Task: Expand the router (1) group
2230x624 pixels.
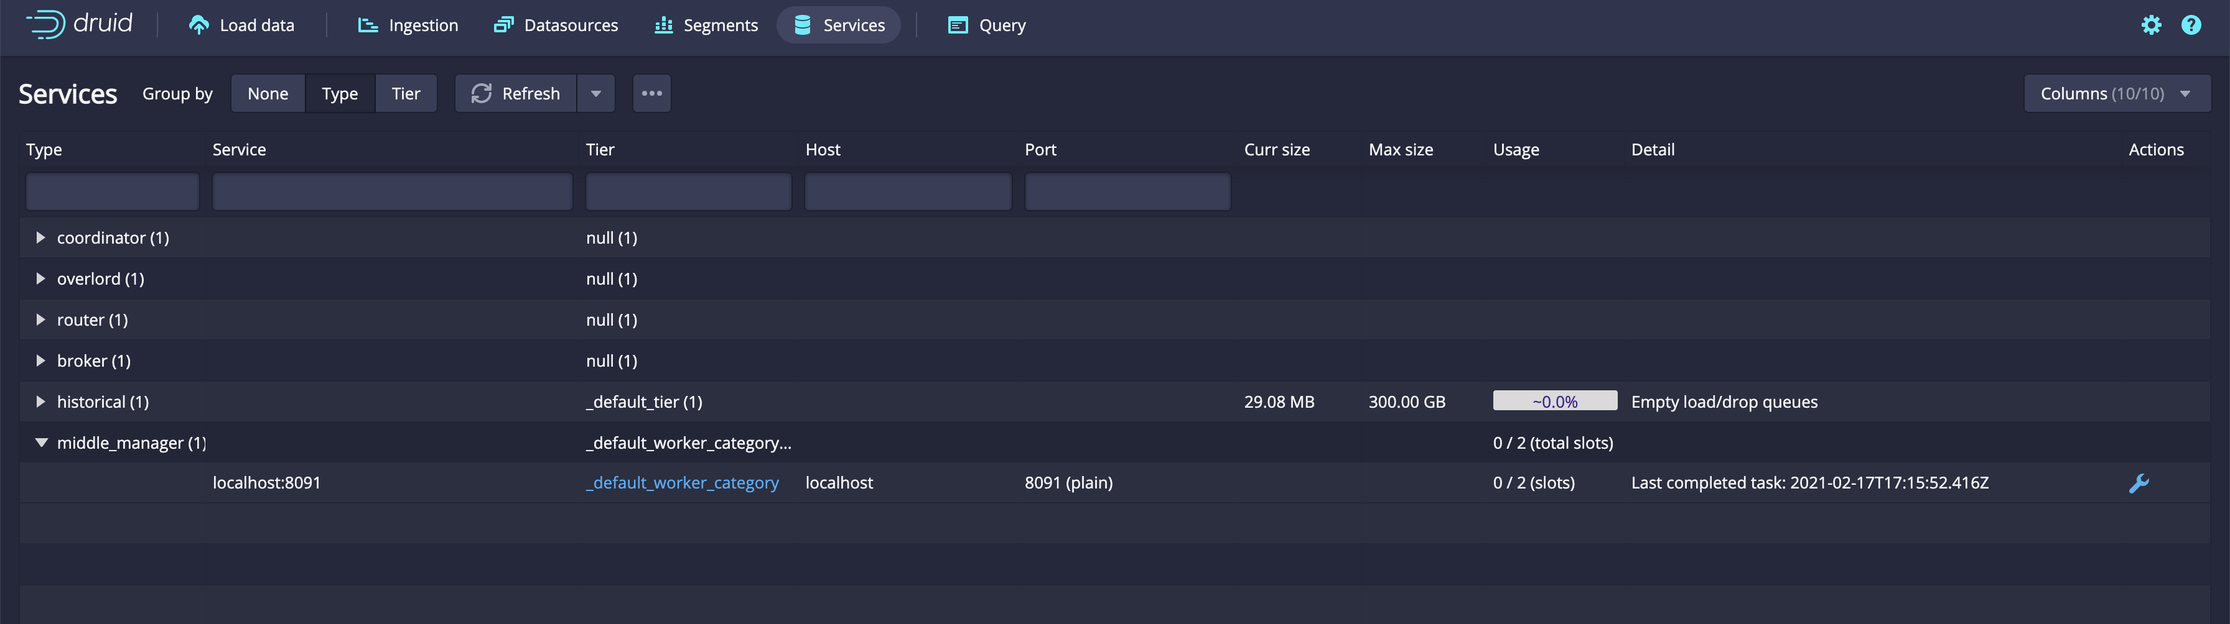Action: coord(40,320)
